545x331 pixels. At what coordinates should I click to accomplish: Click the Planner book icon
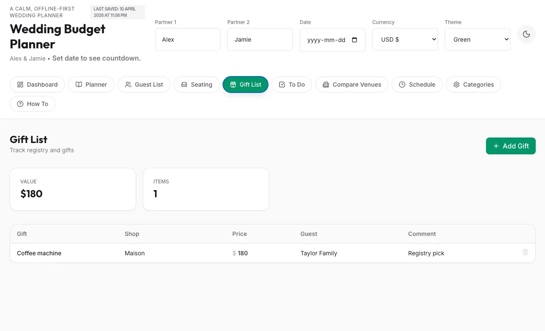click(79, 85)
